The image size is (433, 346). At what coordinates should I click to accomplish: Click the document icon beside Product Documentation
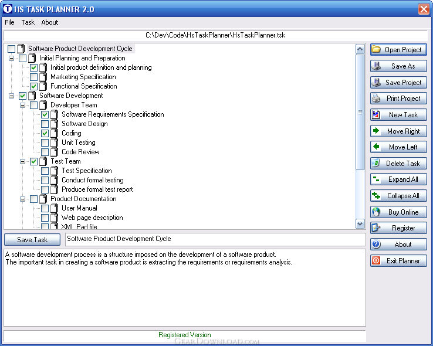click(x=43, y=199)
